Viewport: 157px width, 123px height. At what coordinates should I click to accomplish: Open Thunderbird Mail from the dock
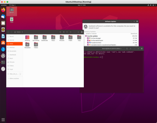coord(3,17)
